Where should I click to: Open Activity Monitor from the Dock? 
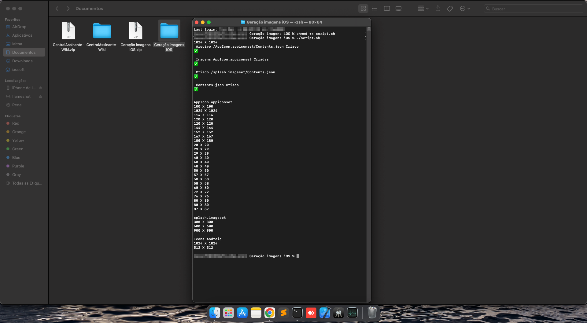(352, 313)
